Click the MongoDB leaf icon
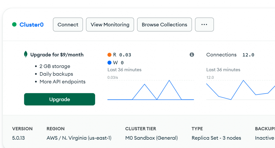Screen dimensions: 275x148 26,54
